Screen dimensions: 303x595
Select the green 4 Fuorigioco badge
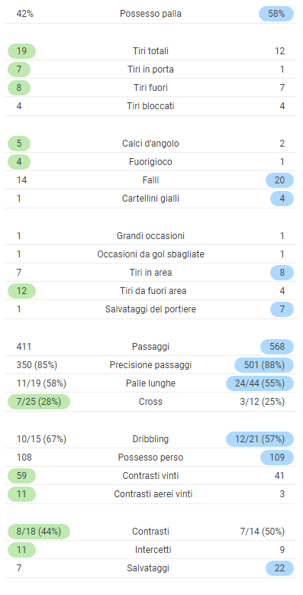(19, 162)
